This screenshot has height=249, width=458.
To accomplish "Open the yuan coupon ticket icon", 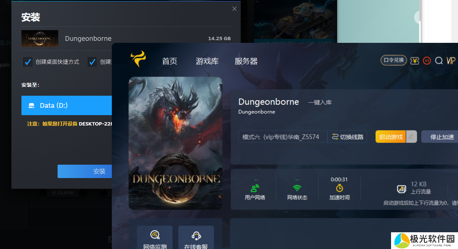I will [414, 61].
